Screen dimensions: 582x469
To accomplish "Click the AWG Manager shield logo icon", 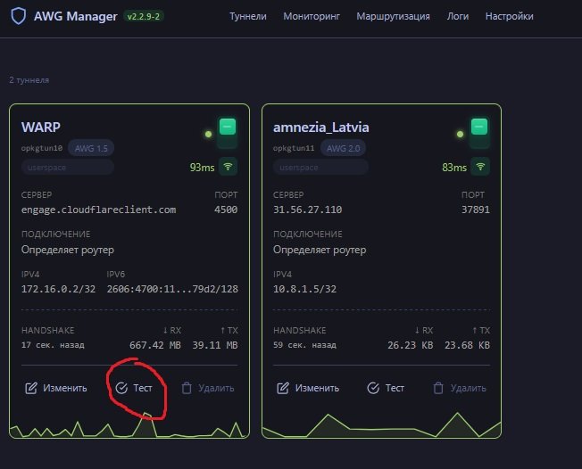I will (x=17, y=16).
